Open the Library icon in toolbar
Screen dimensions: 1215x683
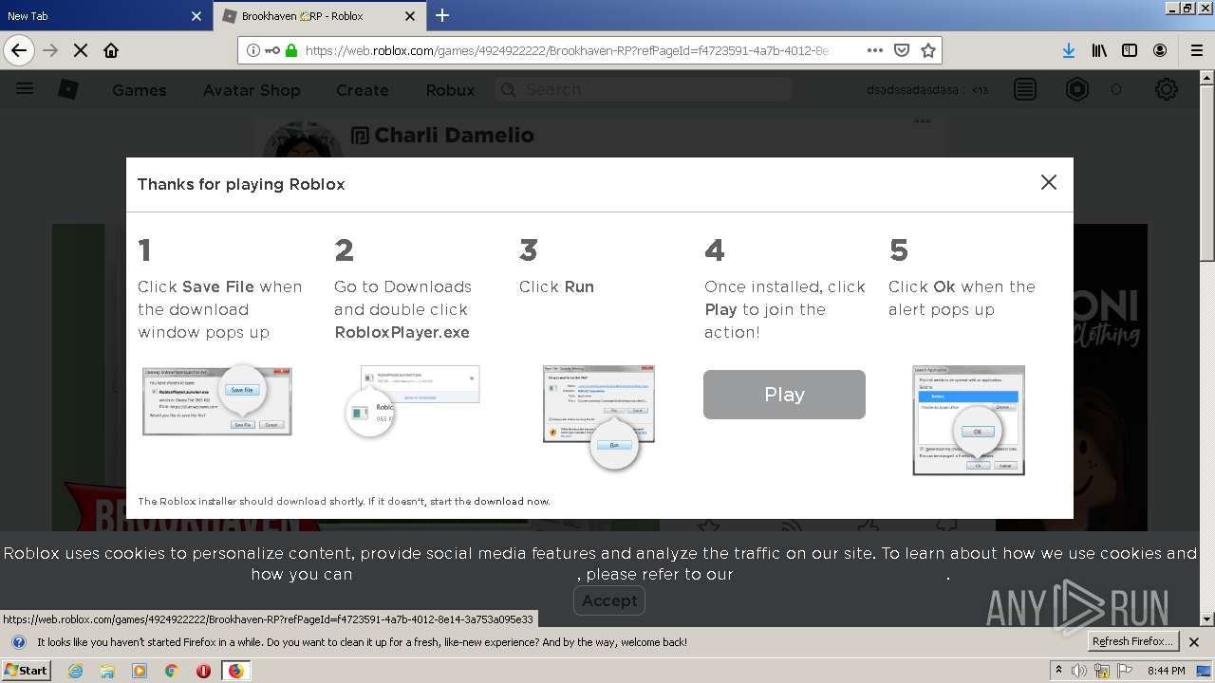click(1099, 50)
